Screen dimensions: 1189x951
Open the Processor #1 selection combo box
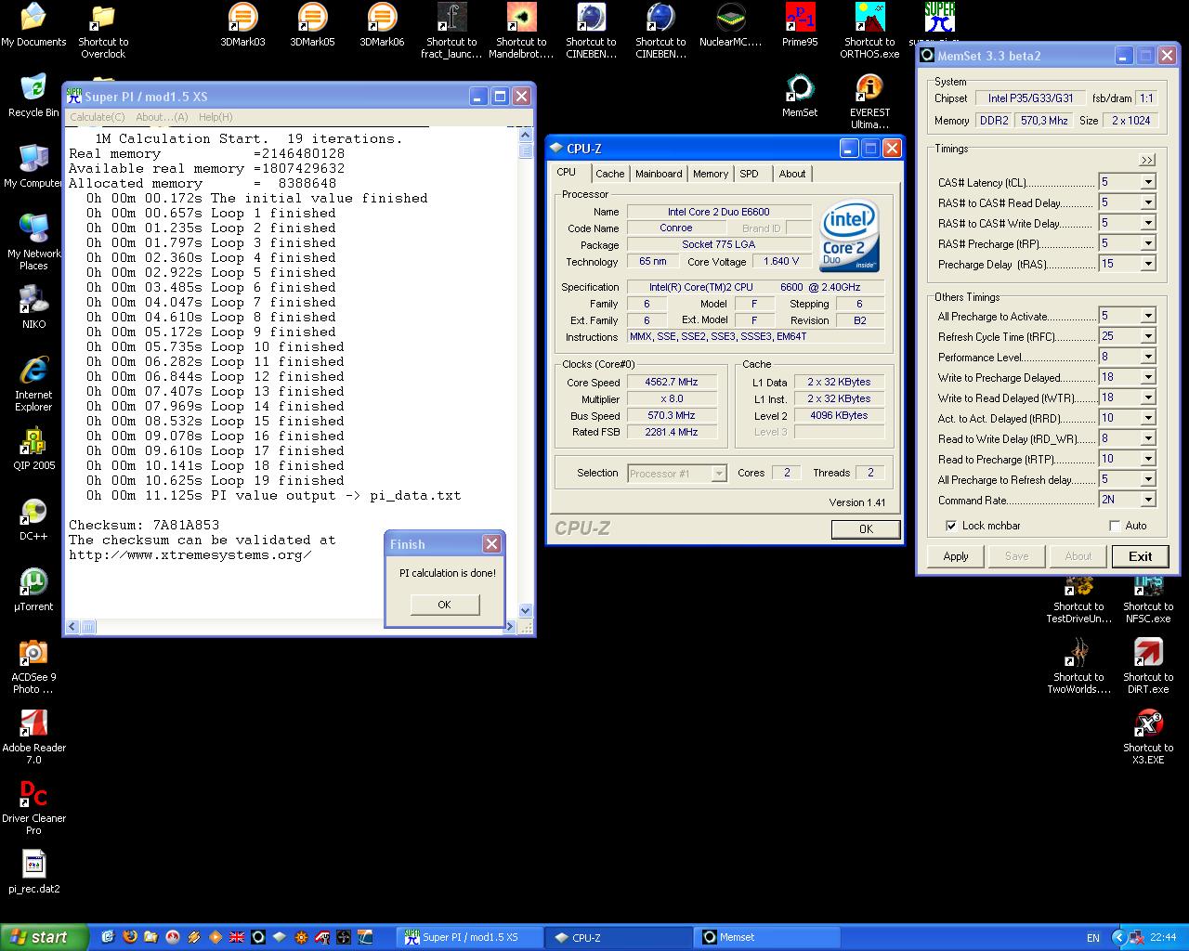pos(677,474)
